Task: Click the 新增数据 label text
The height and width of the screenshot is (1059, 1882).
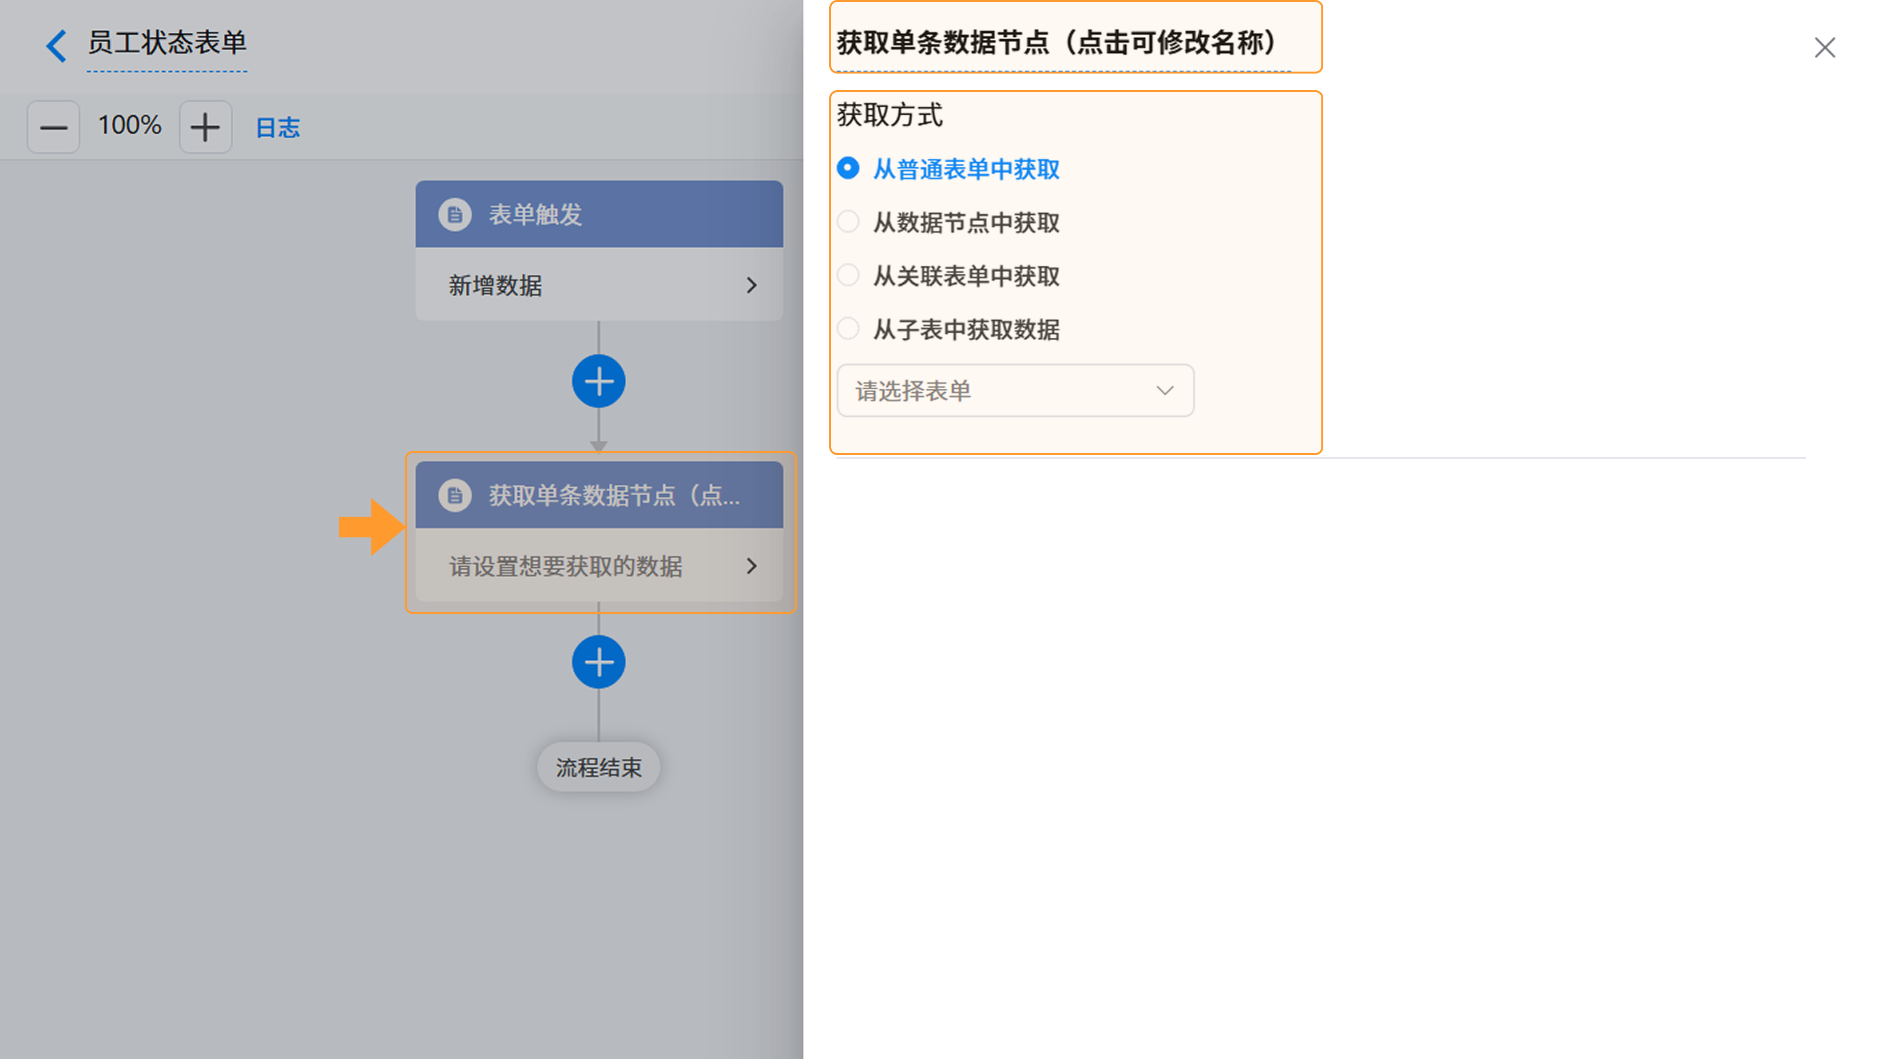Action: (495, 286)
